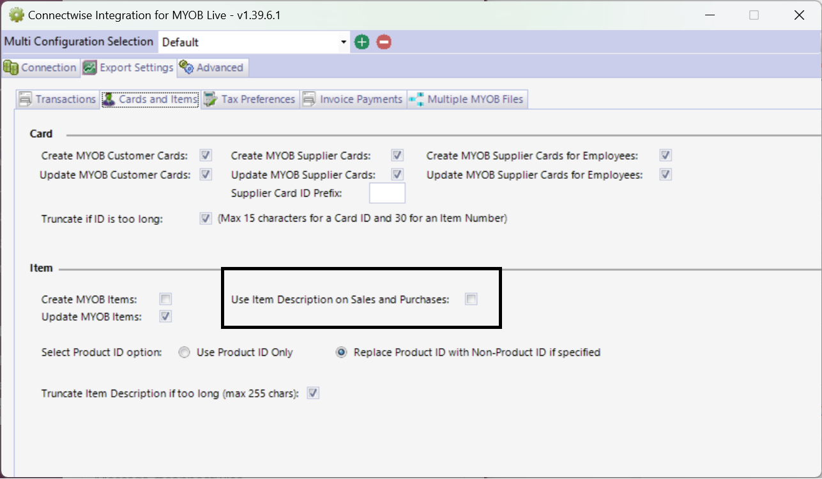Switch to the Connection tab
This screenshot has height=479, width=822.
point(40,67)
